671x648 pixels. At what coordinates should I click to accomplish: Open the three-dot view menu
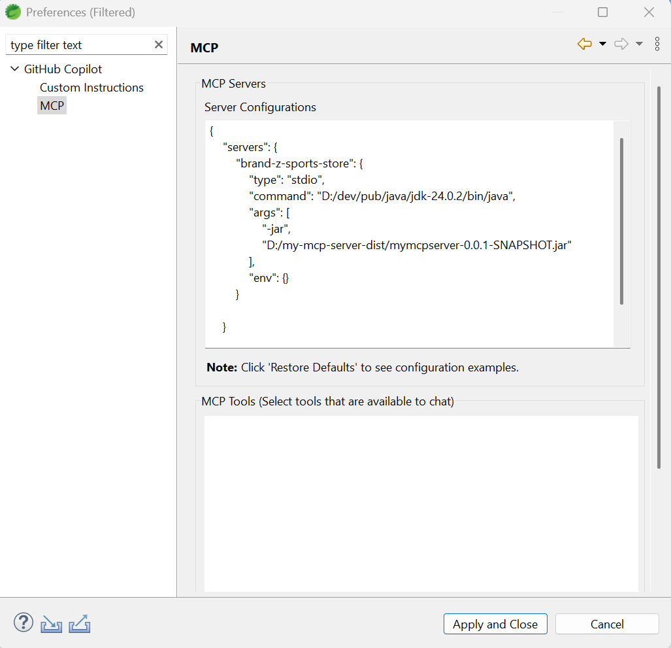[x=657, y=44]
